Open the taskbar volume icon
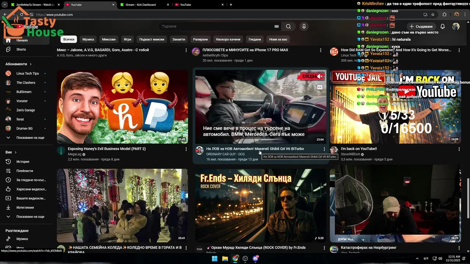This screenshot has width=470, height=264. pyautogui.click(x=440, y=258)
